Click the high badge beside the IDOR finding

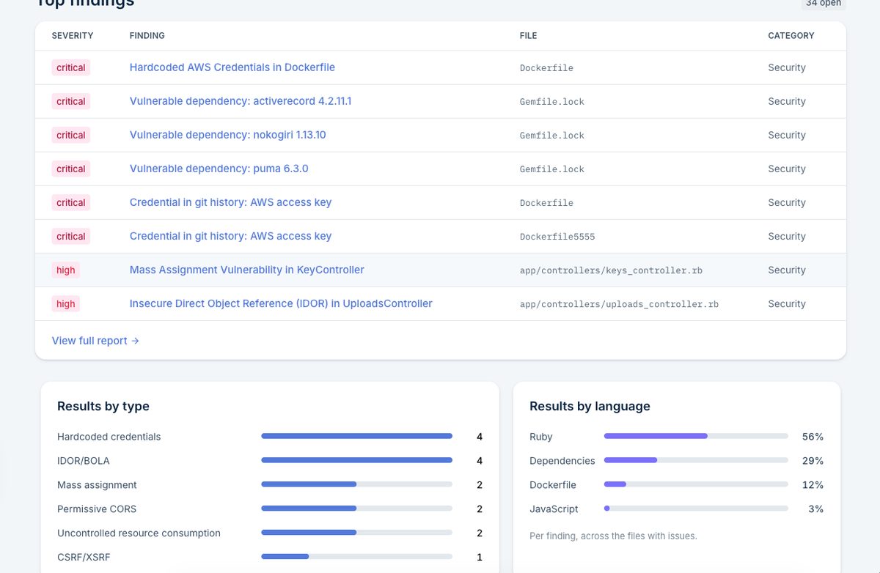66,303
